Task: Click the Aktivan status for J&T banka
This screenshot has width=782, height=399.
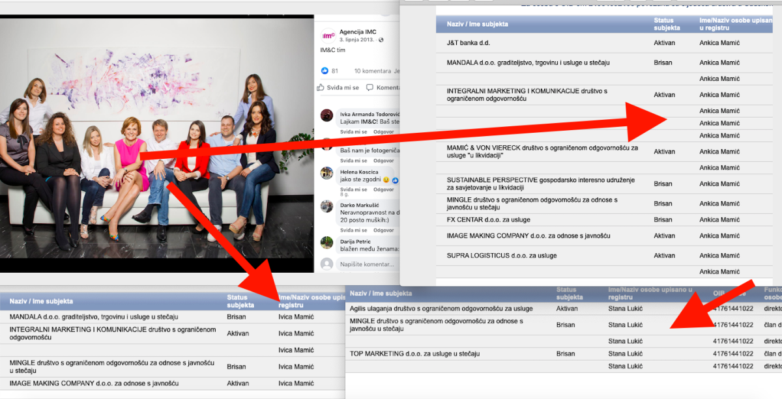Action: (x=664, y=43)
